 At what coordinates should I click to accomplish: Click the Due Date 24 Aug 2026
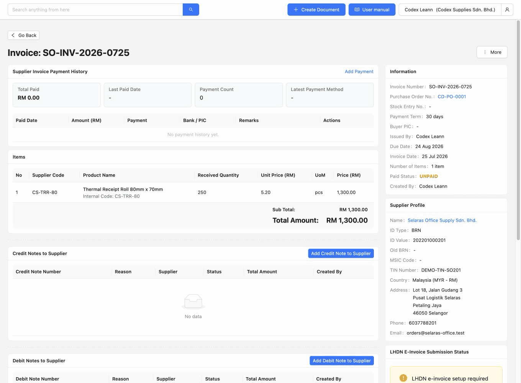pos(429,146)
